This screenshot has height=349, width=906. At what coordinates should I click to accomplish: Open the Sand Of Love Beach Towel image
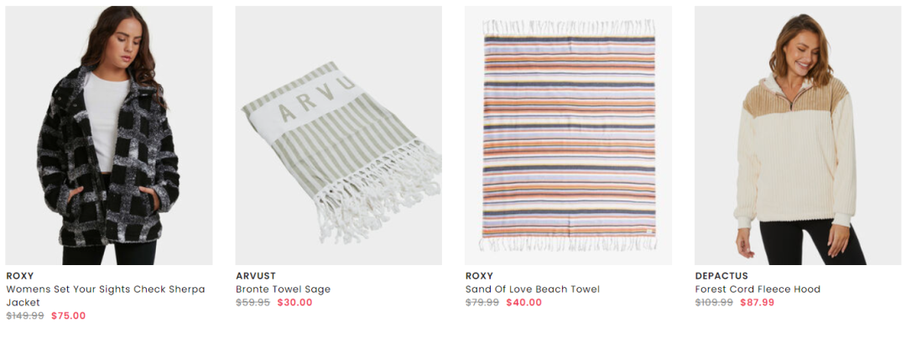pyautogui.click(x=568, y=135)
